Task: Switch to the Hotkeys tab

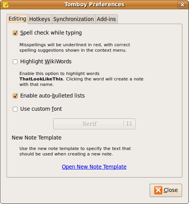Action: 40,19
